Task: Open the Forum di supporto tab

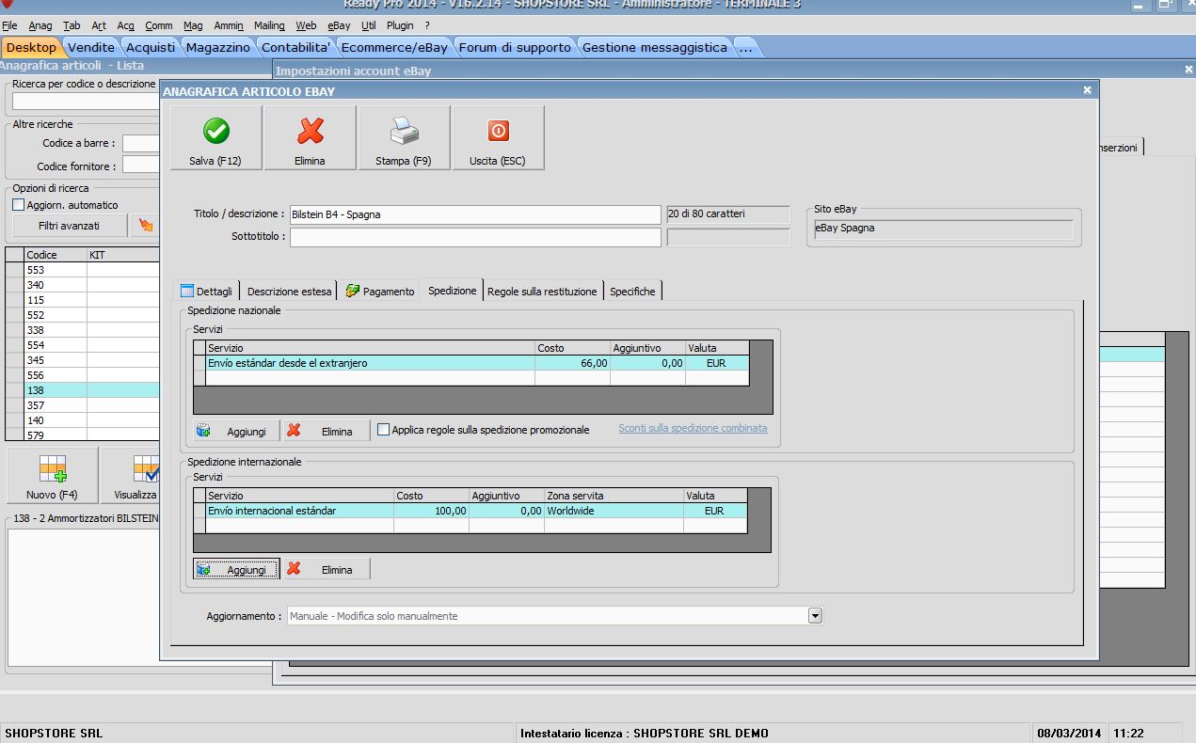Action: pos(515,47)
